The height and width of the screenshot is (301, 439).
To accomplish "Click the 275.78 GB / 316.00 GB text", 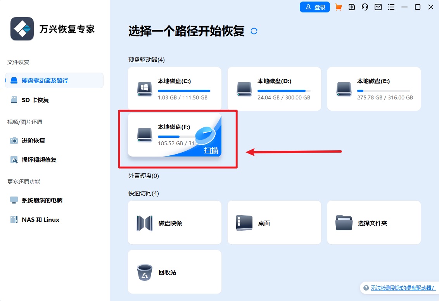I will click(x=385, y=97).
